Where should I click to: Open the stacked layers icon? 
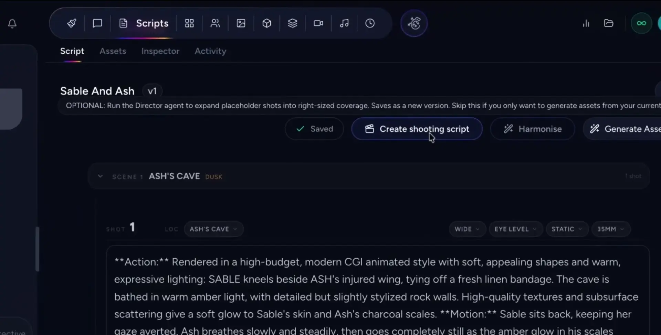coord(293,23)
